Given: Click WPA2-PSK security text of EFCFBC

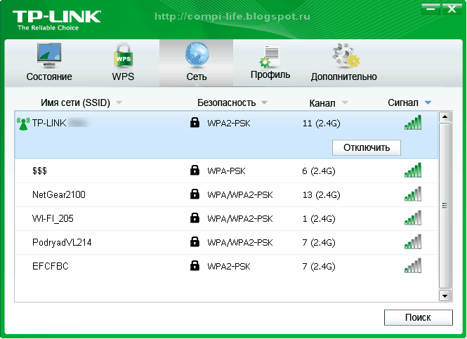Looking at the screenshot, I should point(229,267).
